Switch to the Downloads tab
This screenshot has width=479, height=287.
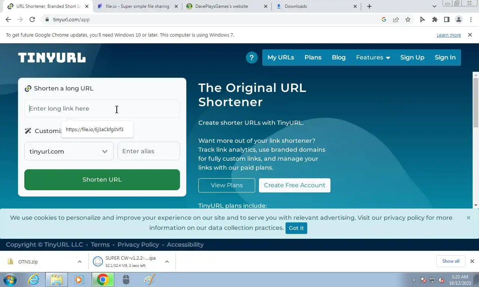click(x=316, y=6)
